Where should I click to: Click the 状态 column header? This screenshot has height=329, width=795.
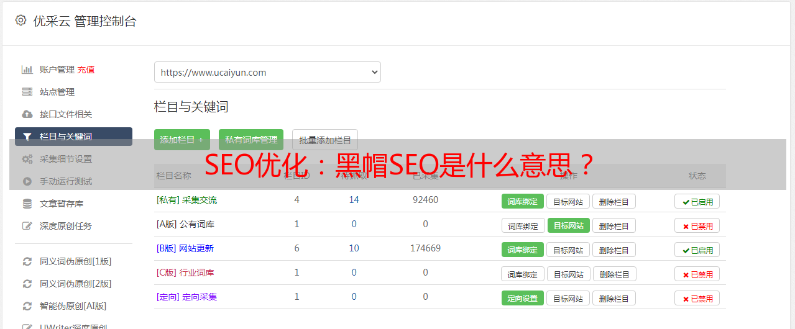[x=697, y=176]
